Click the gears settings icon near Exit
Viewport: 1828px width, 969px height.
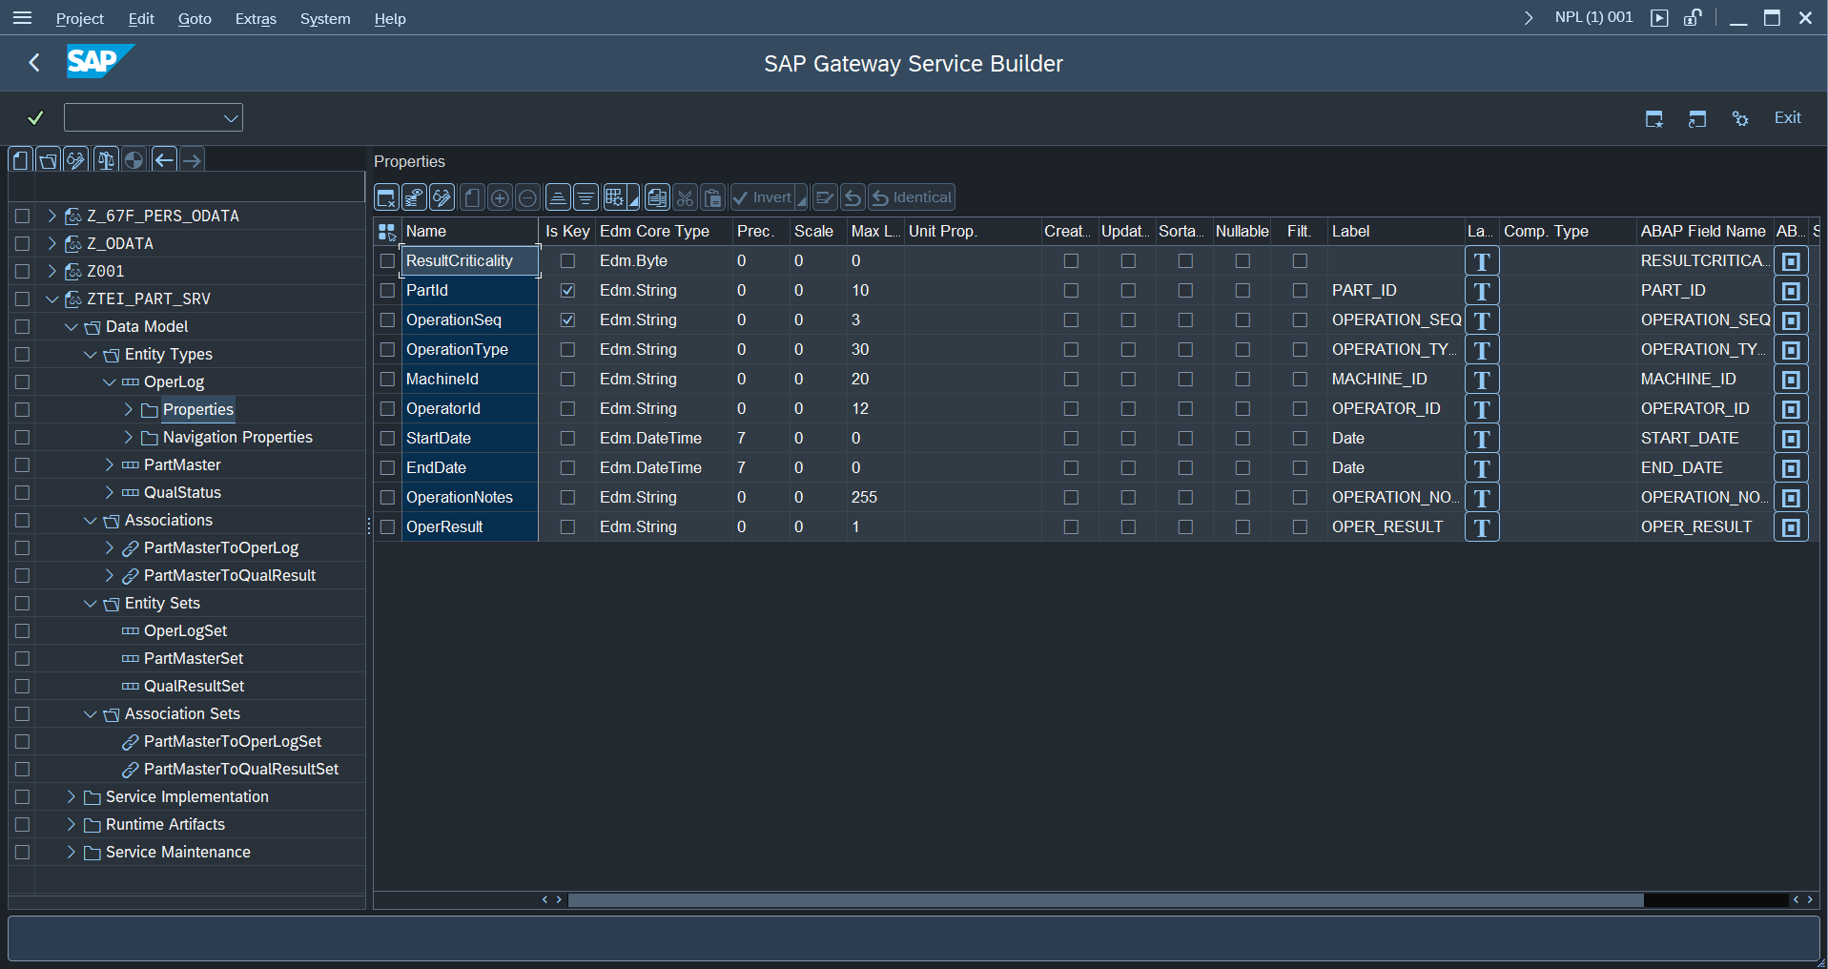1740,118
